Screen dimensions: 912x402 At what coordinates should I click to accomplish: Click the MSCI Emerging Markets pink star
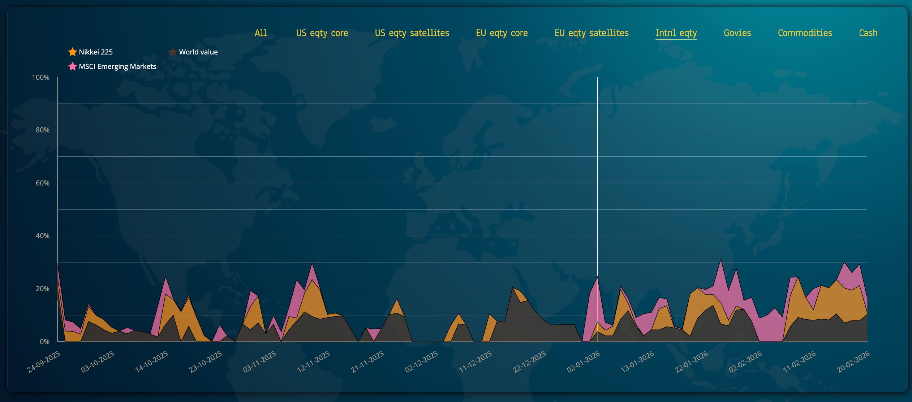click(x=72, y=66)
